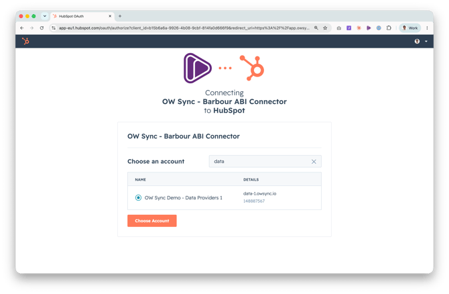Click the HubSpot sprocket logo in navbar
Screen dimensions: 449x294
tap(25, 42)
